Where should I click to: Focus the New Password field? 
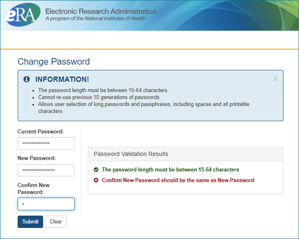coord(46,170)
